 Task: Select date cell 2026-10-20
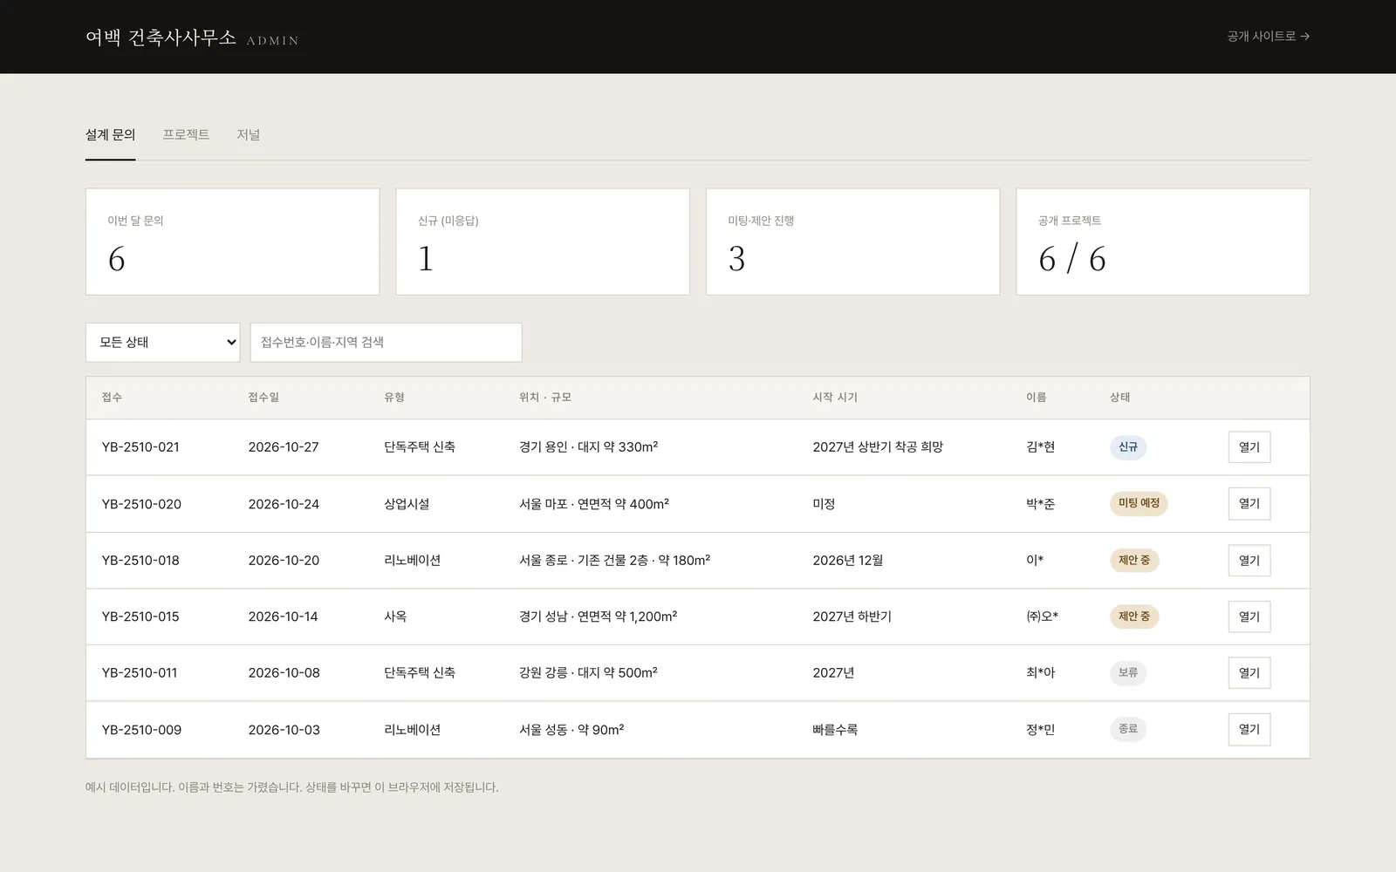tap(284, 561)
